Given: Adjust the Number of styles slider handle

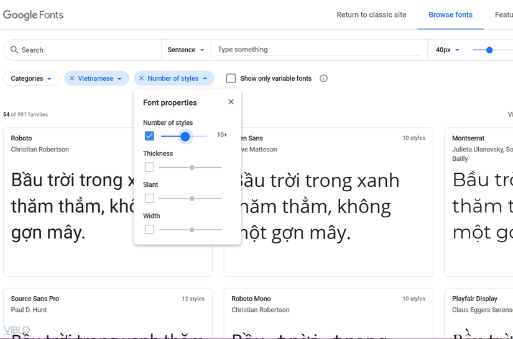Looking at the screenshot, I should (185, 137).
